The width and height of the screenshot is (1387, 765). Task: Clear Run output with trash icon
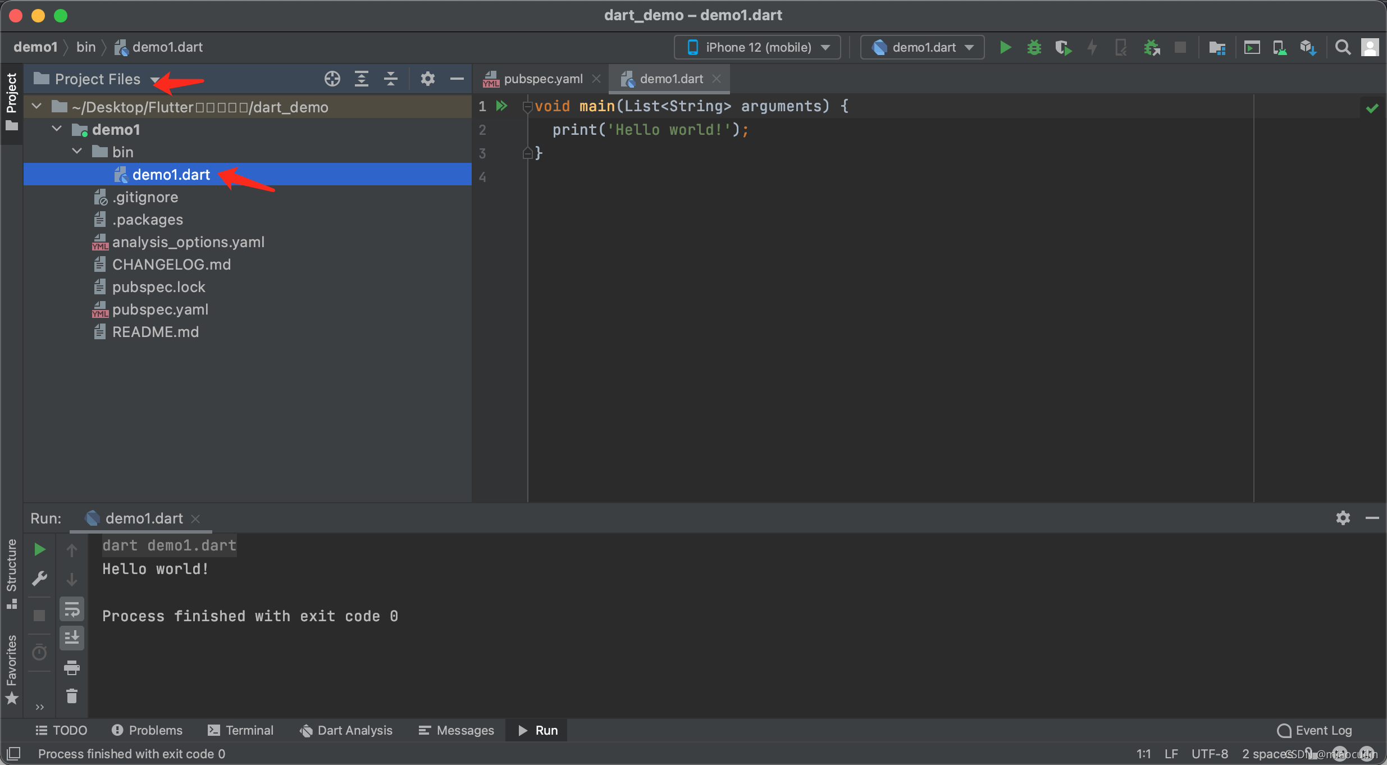pos(72,696)
